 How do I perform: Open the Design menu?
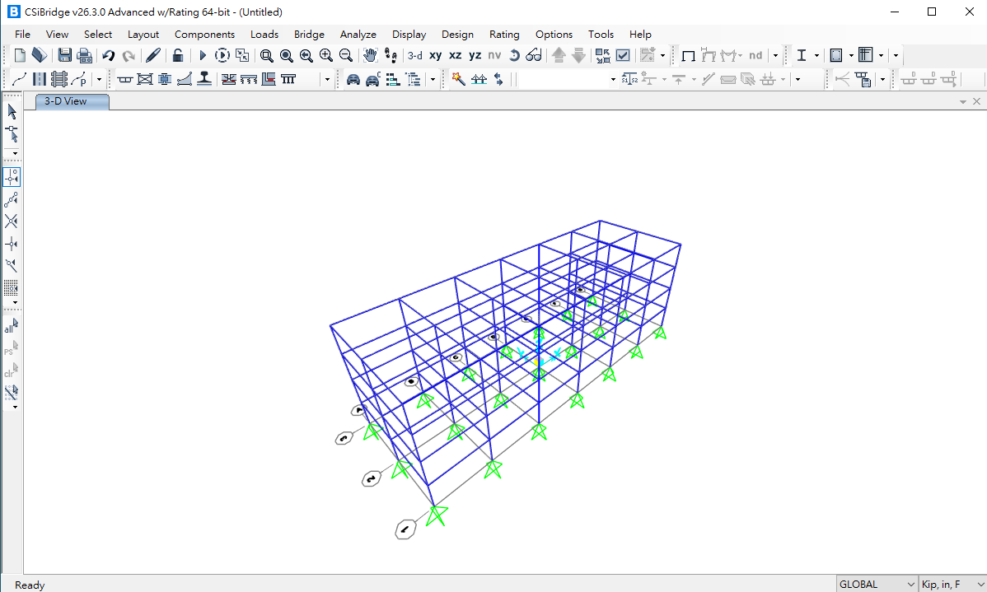tap(457, 34)
